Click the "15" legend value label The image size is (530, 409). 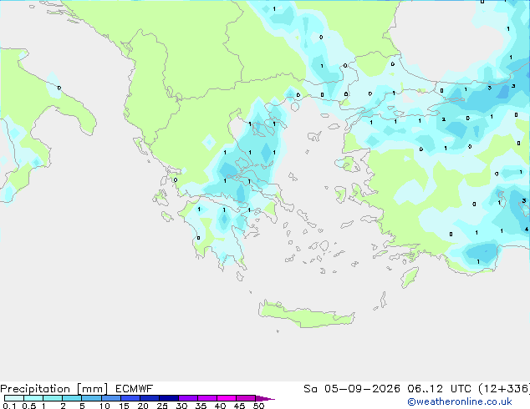[124, 406]
